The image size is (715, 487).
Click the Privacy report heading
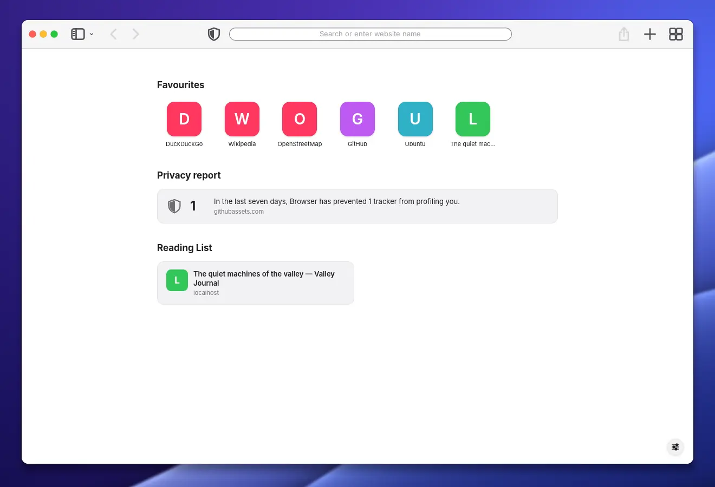pyautogui.click(x=189, y=175)
